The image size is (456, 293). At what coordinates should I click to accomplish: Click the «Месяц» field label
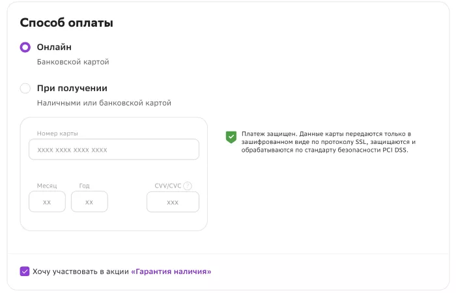47,186
